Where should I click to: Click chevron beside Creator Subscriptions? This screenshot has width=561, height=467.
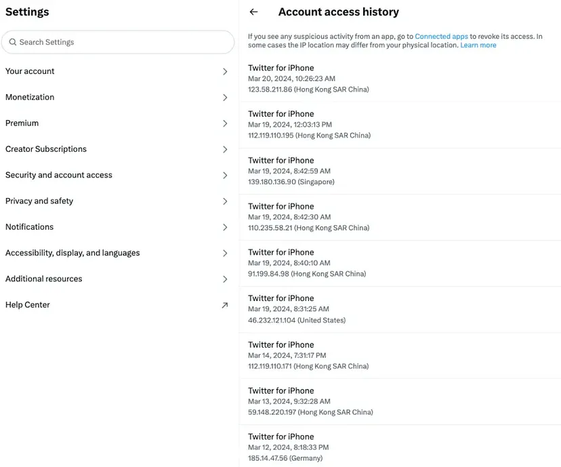(225, 149)
